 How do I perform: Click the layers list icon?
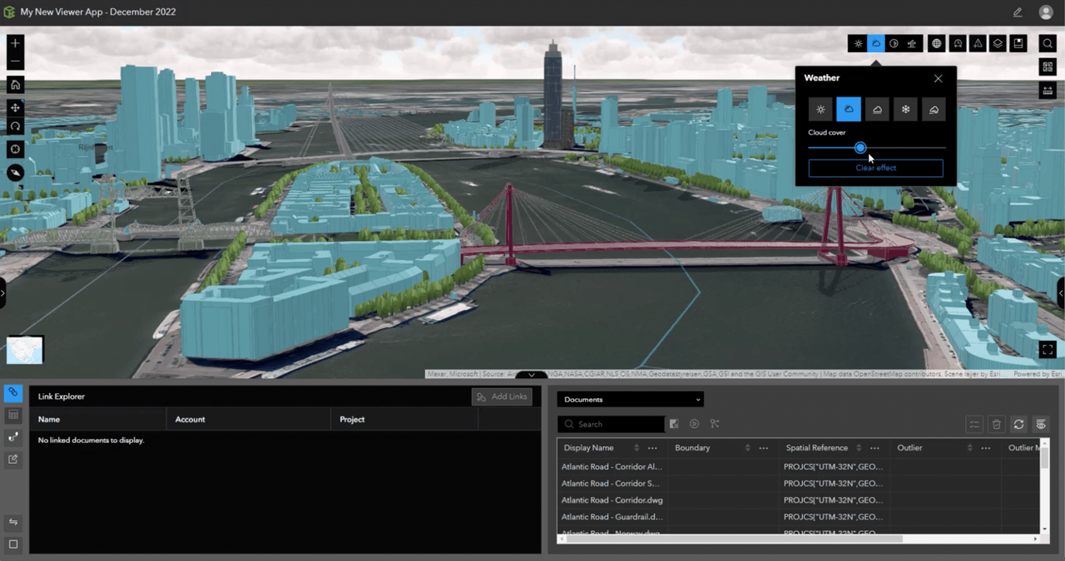pos(998,43)
